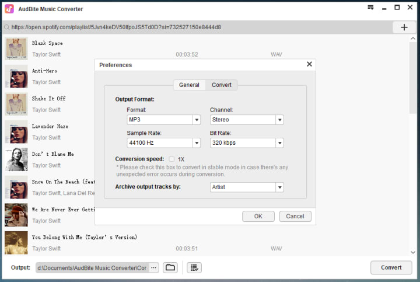Click the track list scrollbar down arrow
This screenshot has height=282, width=420.
pos(413,252)
